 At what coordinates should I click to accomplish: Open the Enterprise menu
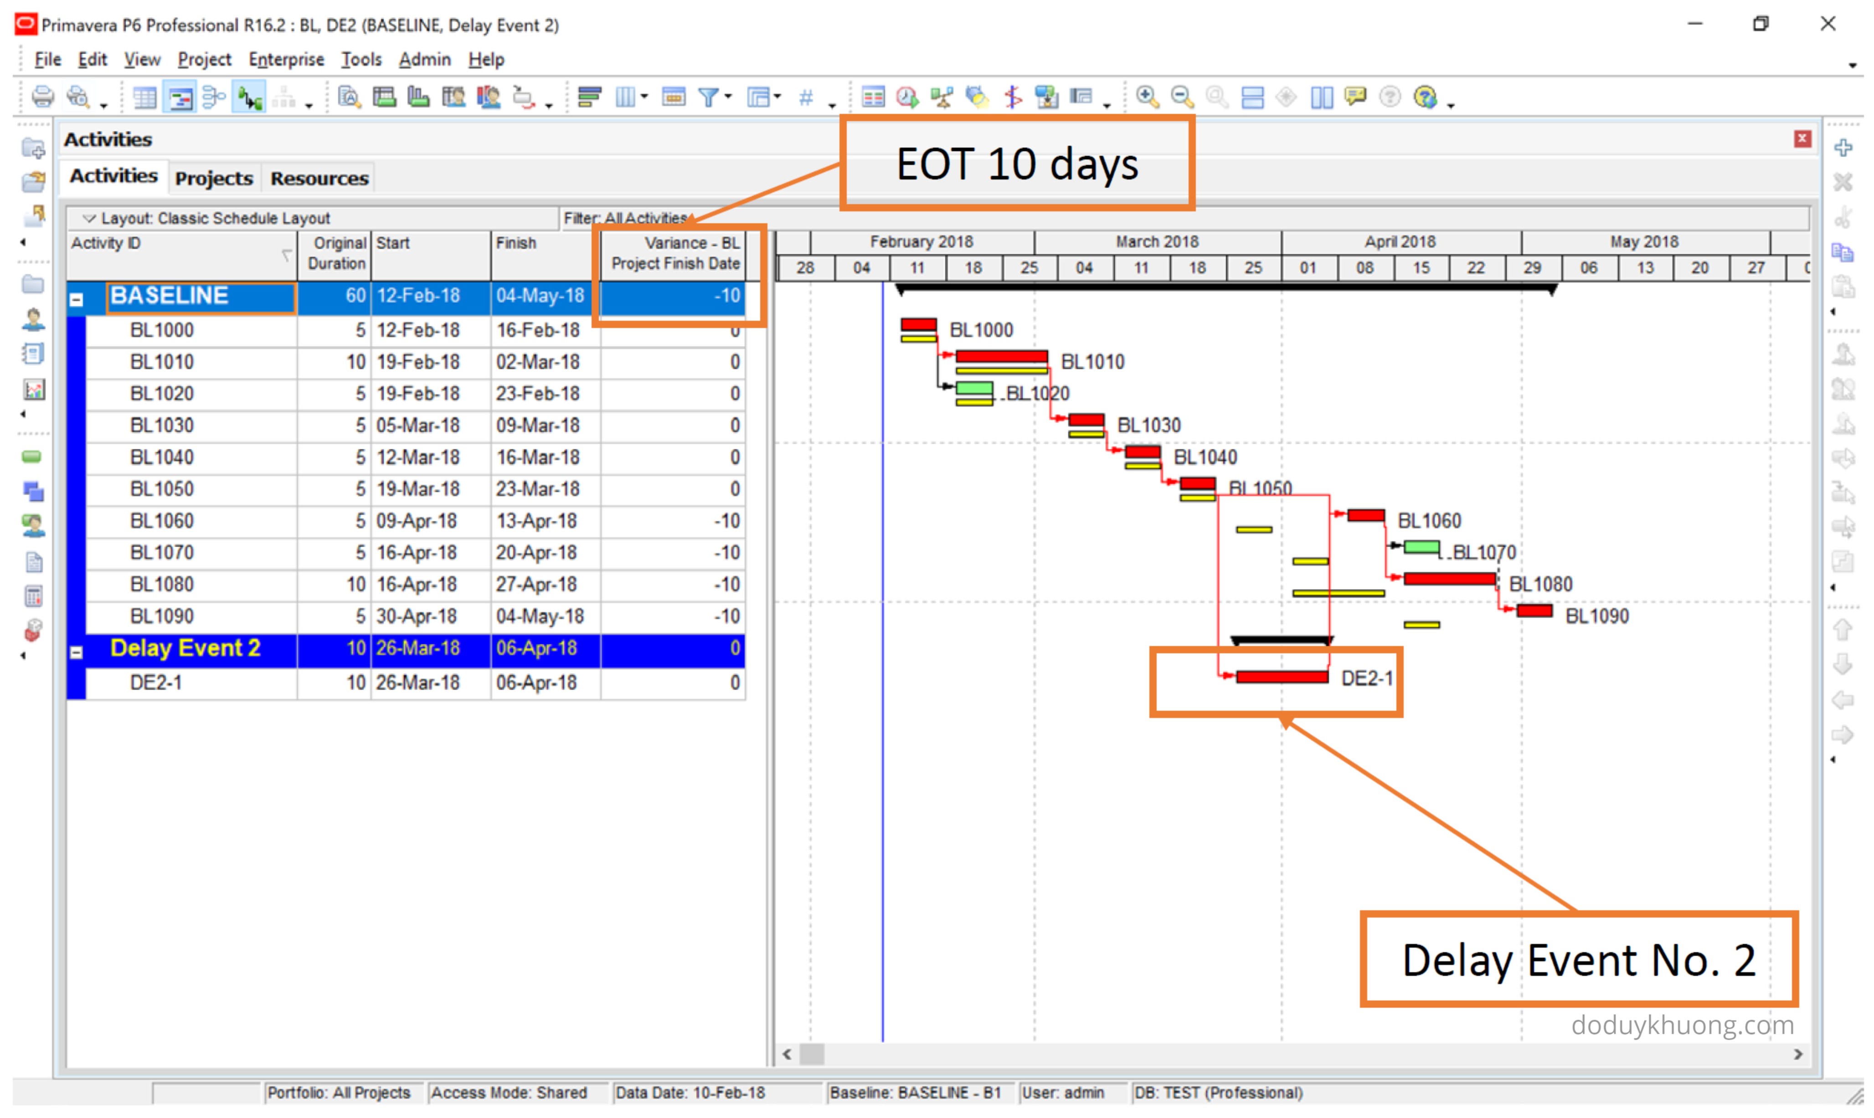(286, 60)
